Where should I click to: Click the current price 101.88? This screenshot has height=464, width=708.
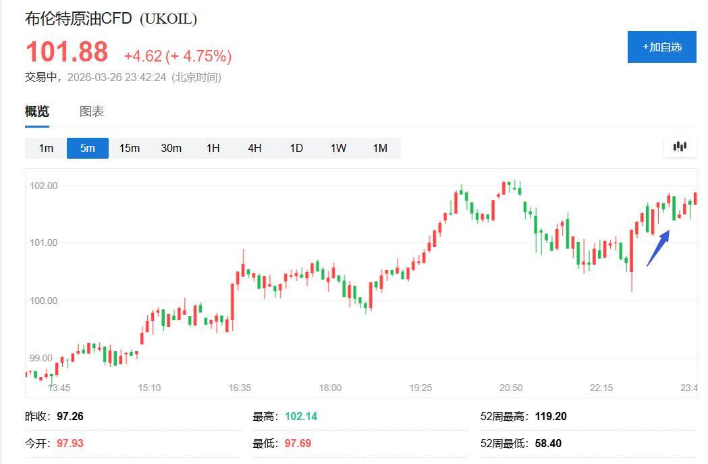click(x=67, y=53)
